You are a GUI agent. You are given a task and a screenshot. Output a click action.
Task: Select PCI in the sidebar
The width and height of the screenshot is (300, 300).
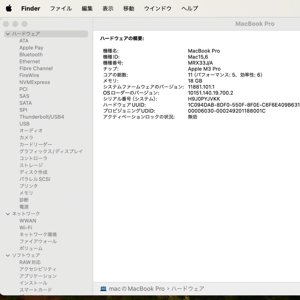click(23, 89)
